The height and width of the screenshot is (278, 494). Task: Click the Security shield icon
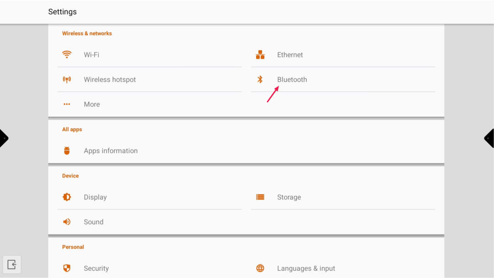pos(67,268)
